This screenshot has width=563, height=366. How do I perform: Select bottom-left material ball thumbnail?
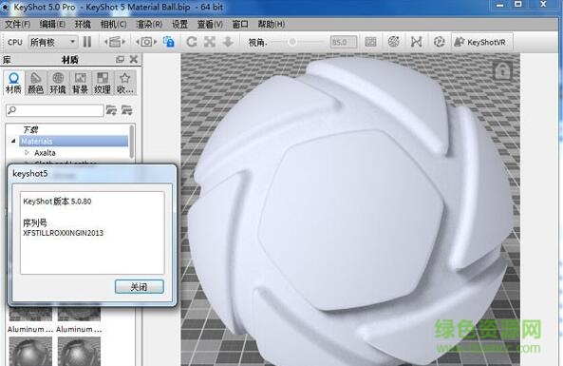[x=30, y=351]
